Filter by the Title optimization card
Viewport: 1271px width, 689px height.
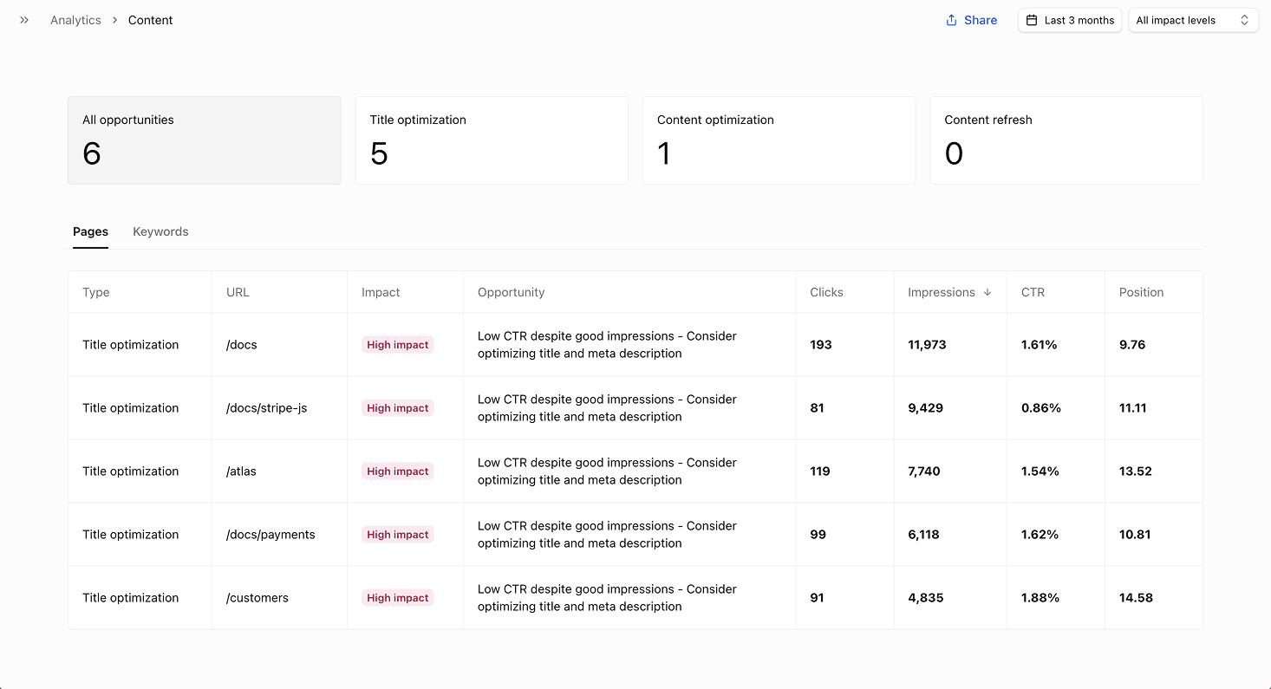[x=491, y=140]
